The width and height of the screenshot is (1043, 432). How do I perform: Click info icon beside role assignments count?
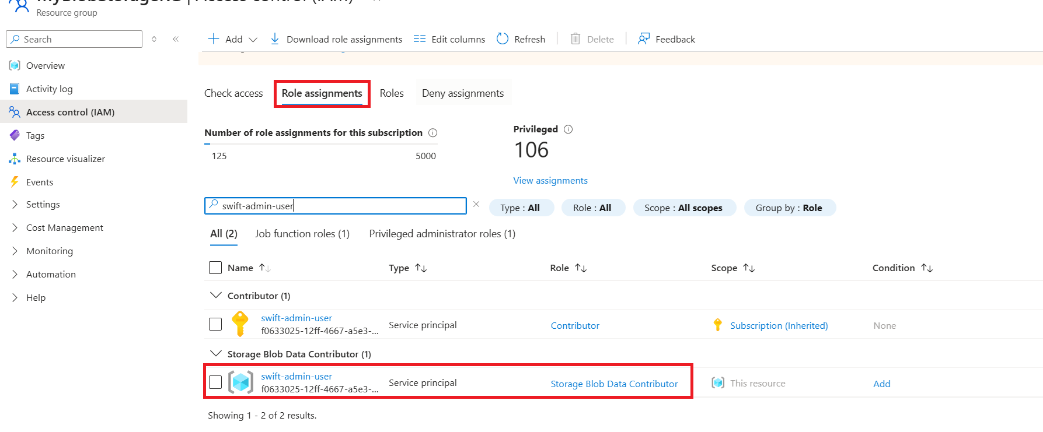tap(433, 133)
